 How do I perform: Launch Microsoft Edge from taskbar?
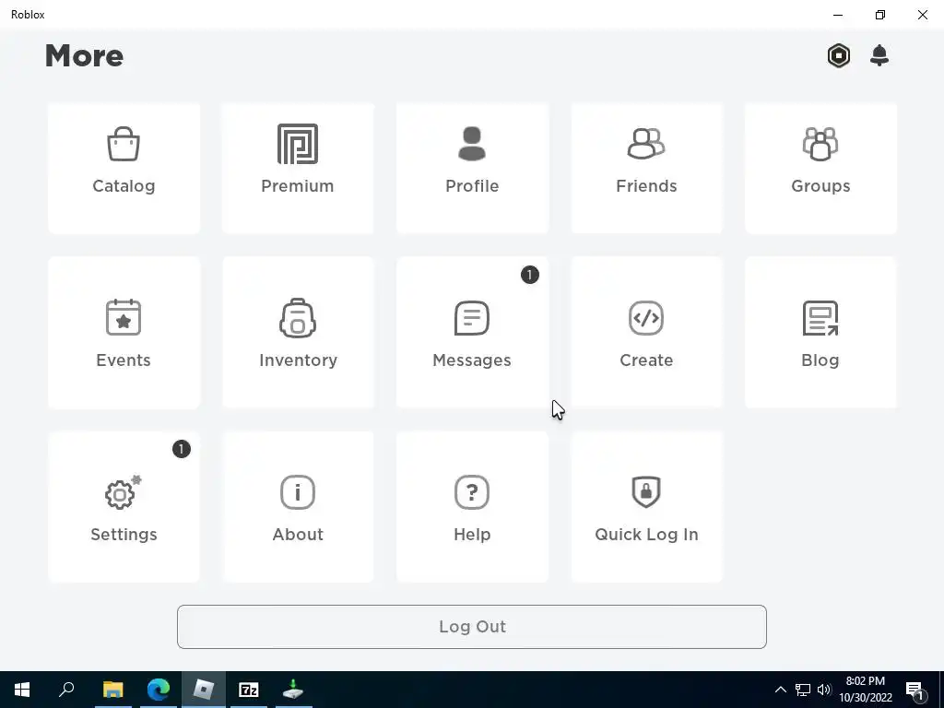click(x=159, y=690)
